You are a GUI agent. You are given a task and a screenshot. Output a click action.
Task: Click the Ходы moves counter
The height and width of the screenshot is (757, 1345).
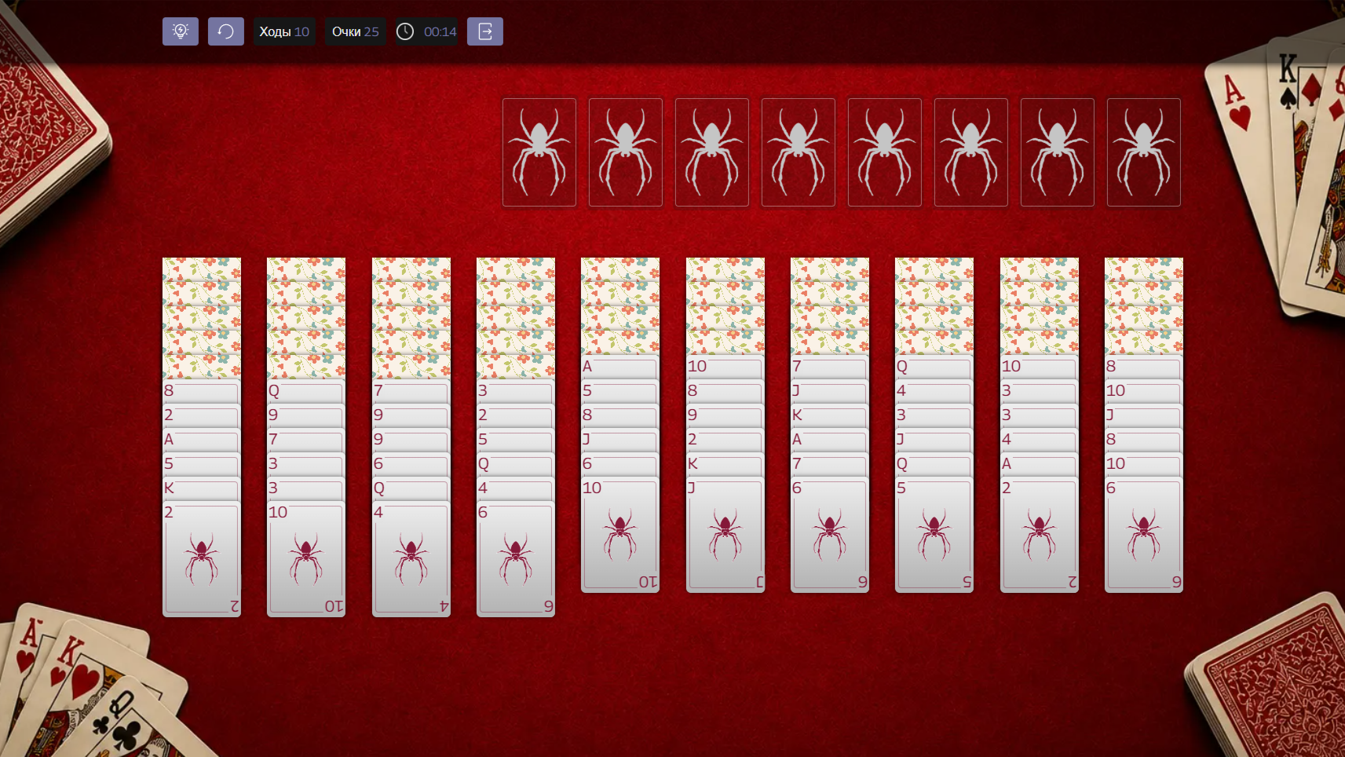point(284,31)
